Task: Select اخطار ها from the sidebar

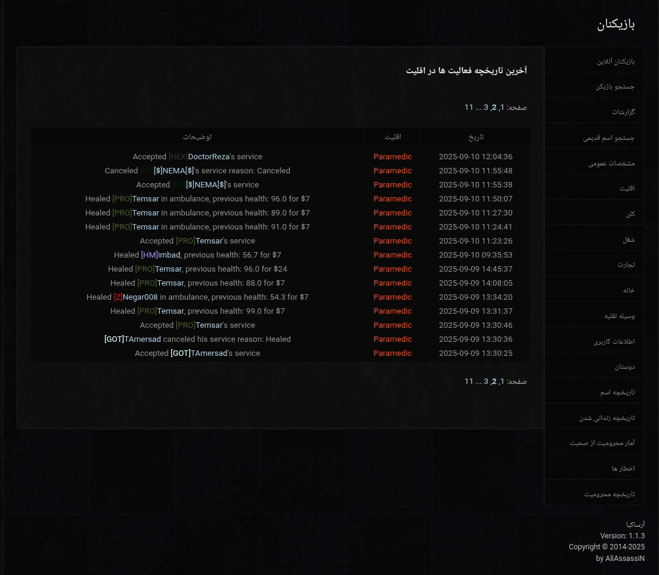Action: tap(594, 467)
